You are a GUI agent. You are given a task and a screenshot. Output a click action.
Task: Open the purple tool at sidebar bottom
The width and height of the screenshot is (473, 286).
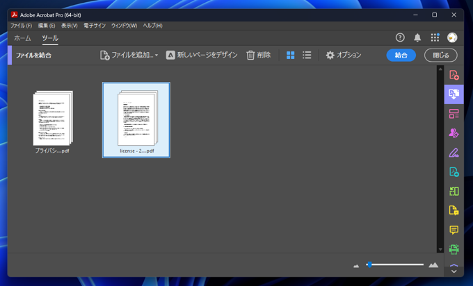[454, 266]
